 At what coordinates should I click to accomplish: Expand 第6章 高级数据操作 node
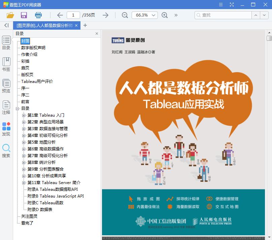pos(24,149)
